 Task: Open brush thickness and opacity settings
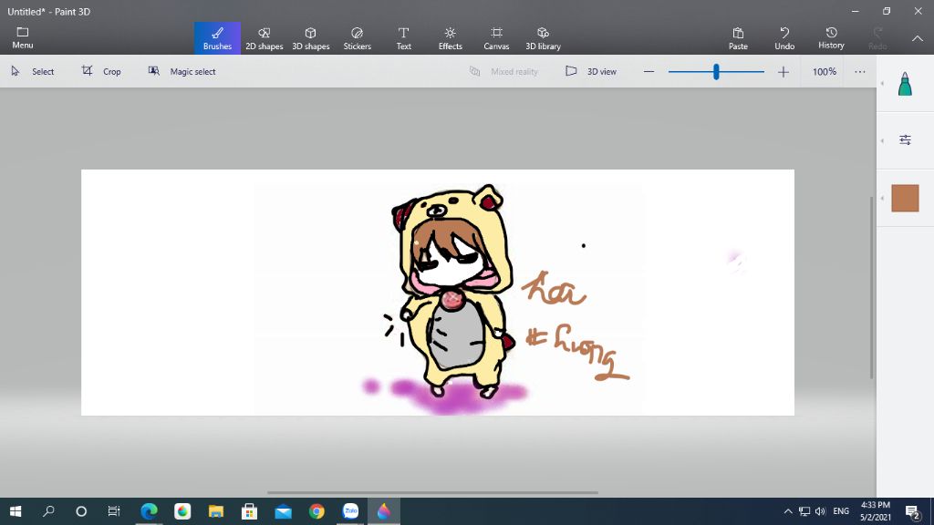pyautogui.click(x=905, y=139)
